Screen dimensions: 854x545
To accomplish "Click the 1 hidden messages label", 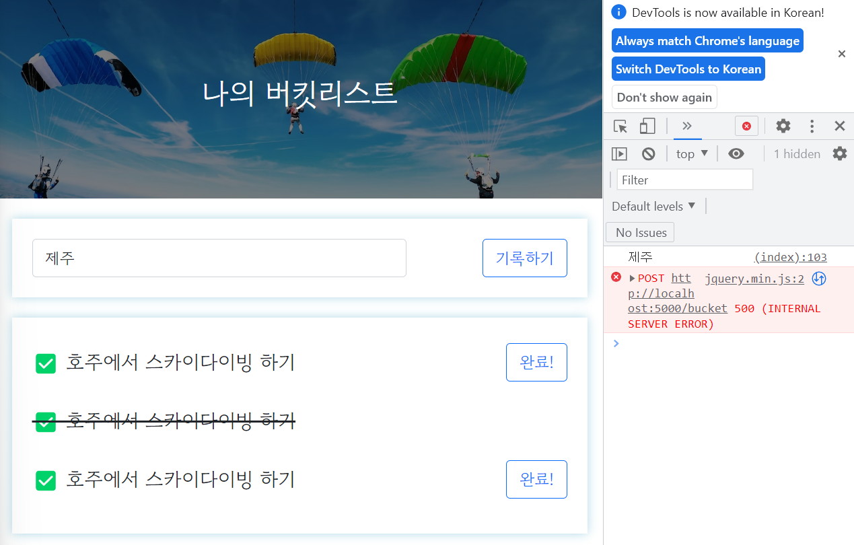I will (x=797, y=154).
